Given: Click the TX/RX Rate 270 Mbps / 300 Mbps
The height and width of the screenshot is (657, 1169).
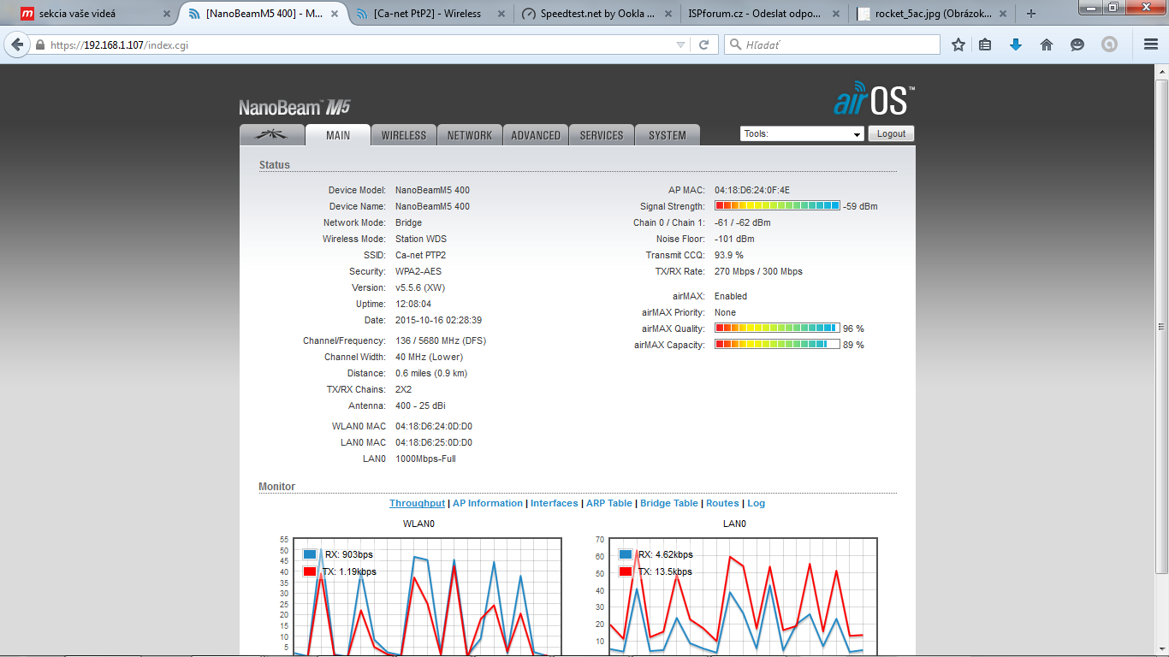Looking at the screenshot, I should click(758, 271).
